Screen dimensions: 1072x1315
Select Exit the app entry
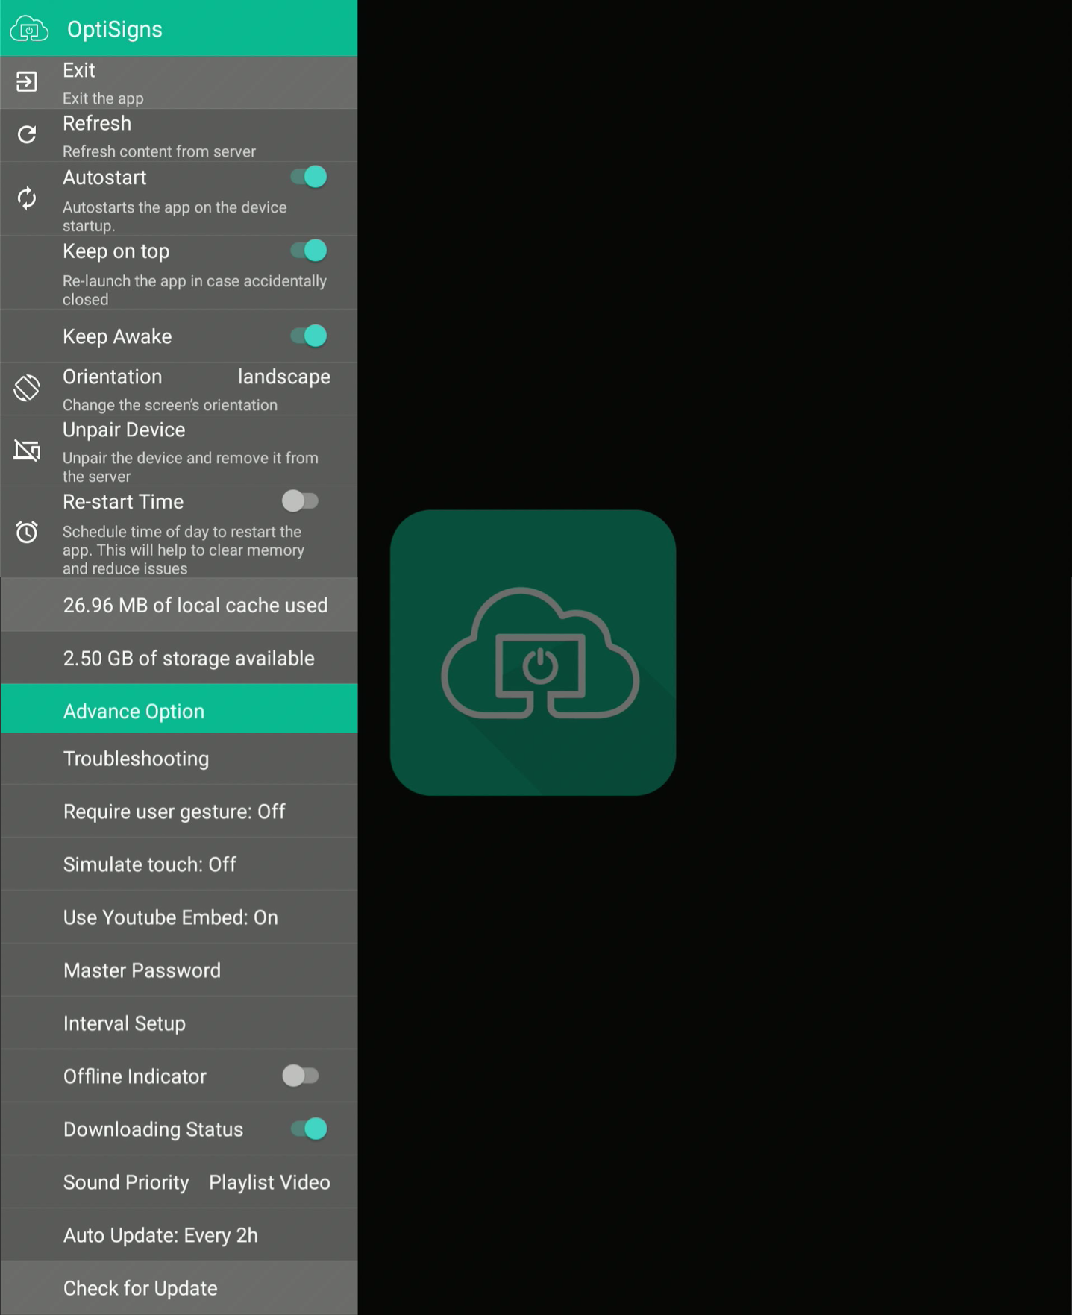point(179,82)
